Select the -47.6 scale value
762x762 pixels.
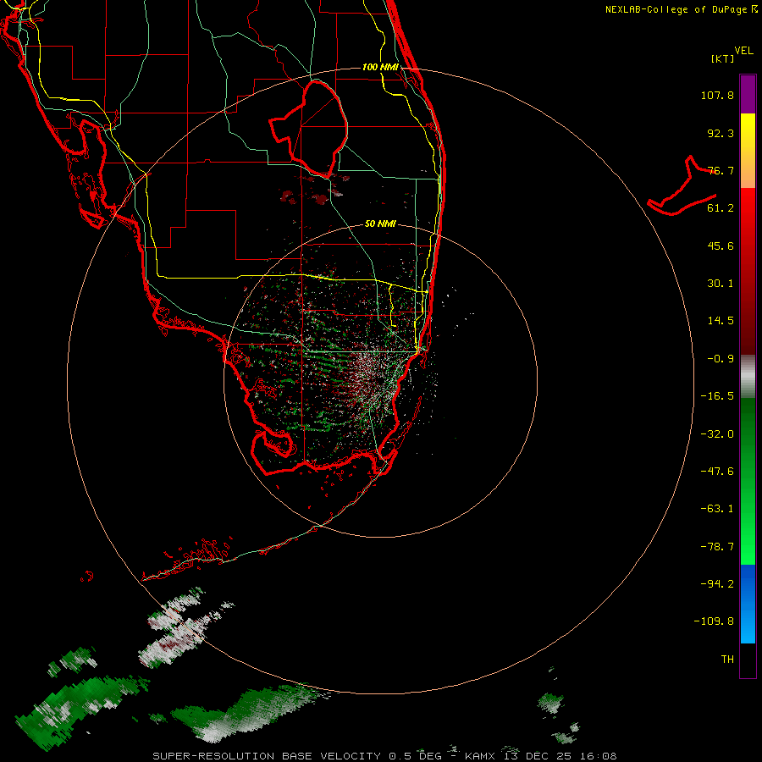(x=717, y=472)
